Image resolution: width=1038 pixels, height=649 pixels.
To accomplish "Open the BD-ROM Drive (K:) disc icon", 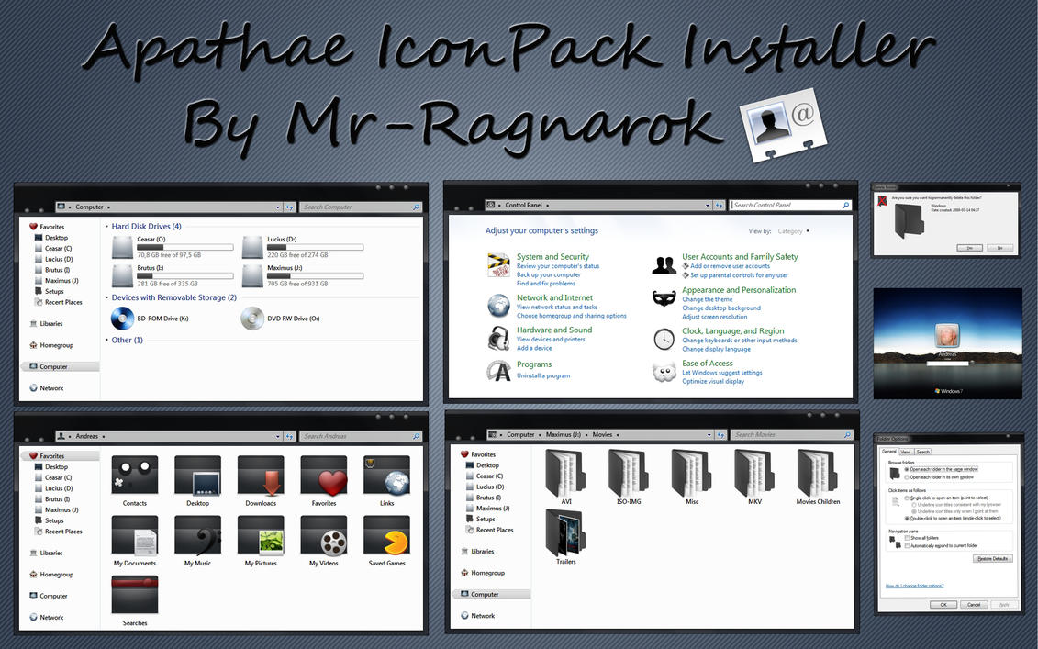I will [122, 319].
